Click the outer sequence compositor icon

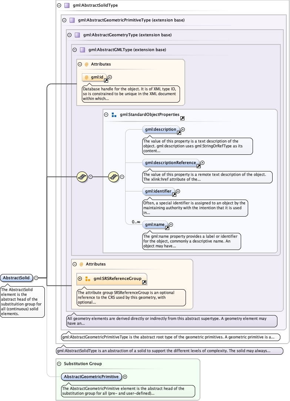[82, 177]
